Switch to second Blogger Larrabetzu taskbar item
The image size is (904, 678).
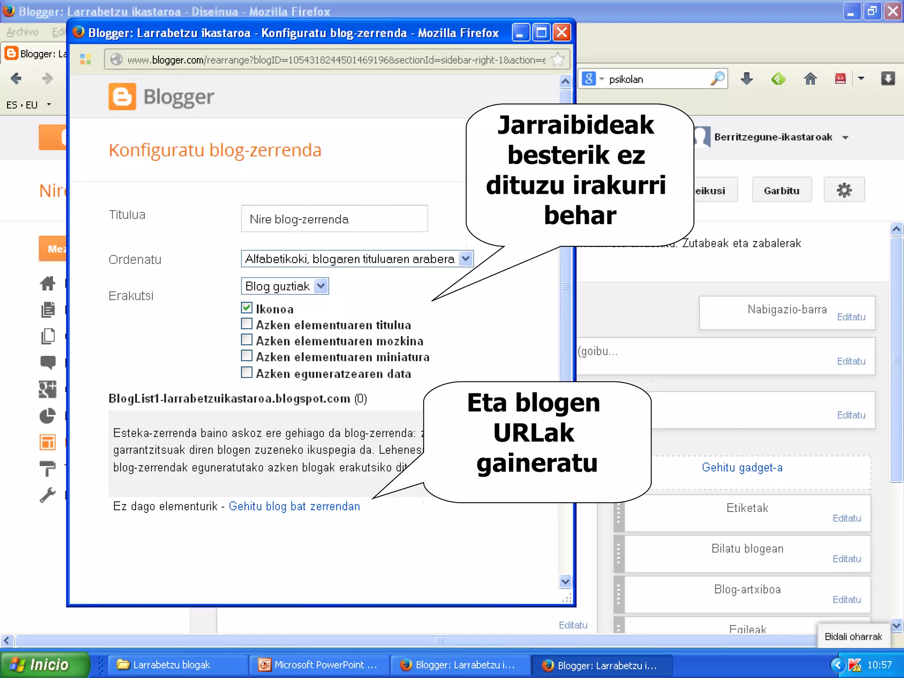pos(601,665)
